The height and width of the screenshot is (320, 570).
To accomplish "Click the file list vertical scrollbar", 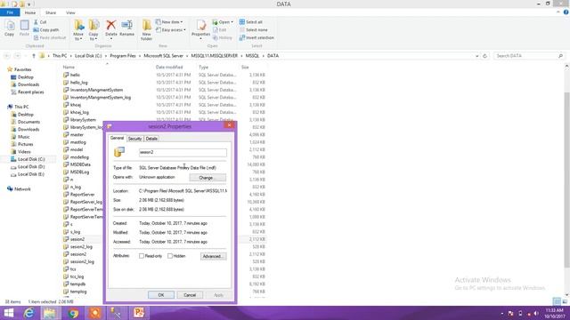I will tap(566, 180).
